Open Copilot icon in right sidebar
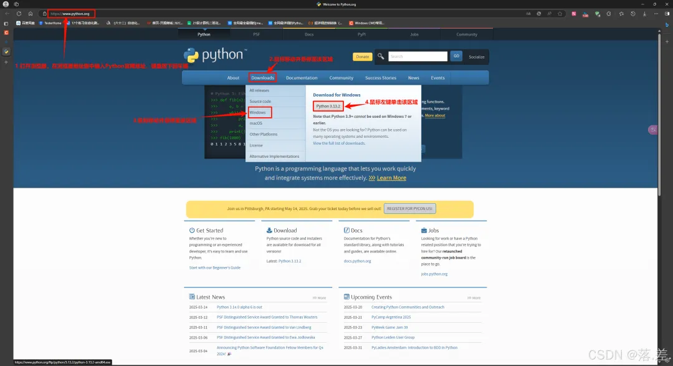The image size is (673, 366). (667, 25)
